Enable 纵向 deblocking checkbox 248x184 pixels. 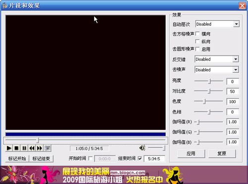197,41
